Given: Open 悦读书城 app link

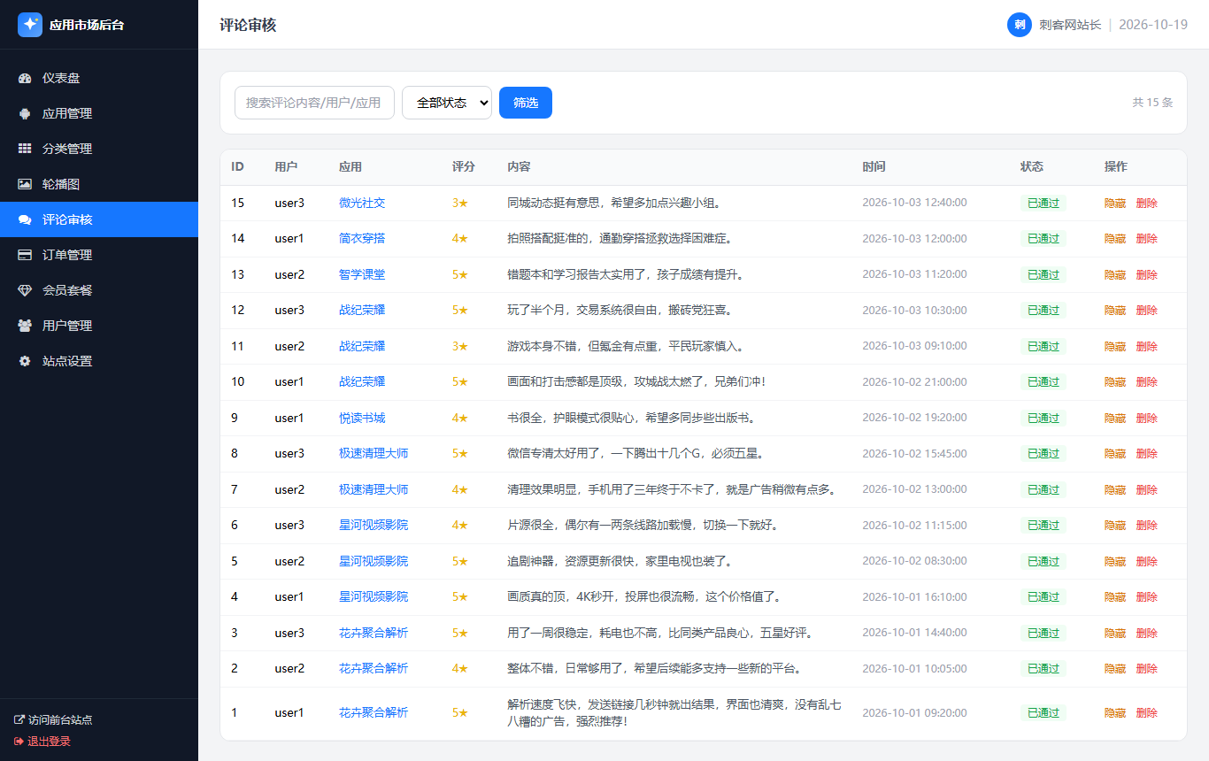Looking at the screenshot, I should [362, 418].
